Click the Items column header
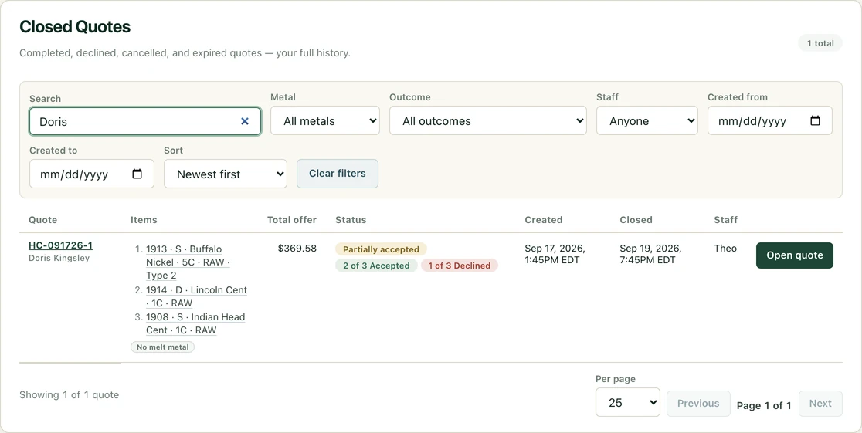The width and height of the screenshot is (862, 433). [144, 220]
